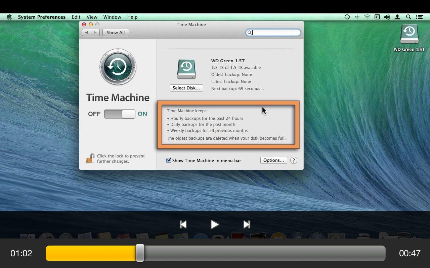Open the Help menu
430x268 pixels.
coord(132,17)
